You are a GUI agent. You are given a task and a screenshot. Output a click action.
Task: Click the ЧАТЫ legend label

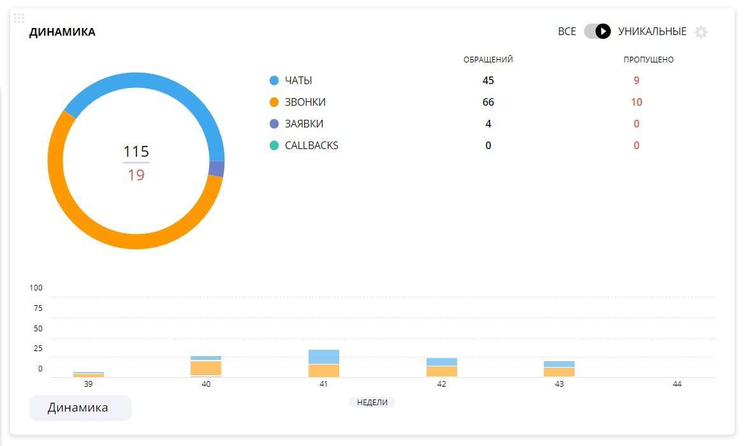point(298,80)
